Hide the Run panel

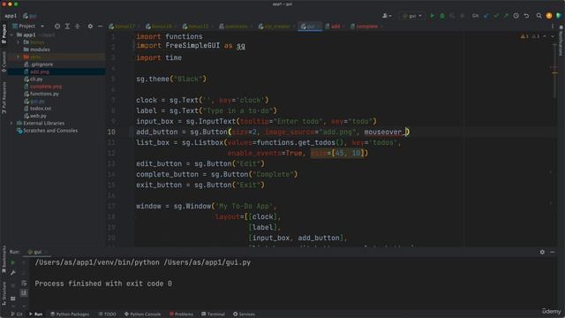(553, 252)
